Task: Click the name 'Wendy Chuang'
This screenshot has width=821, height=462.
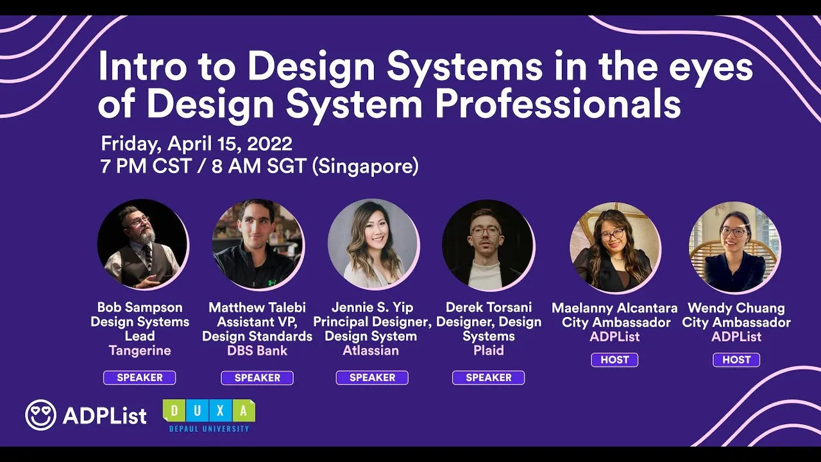Action: click(x=736, y=308)
